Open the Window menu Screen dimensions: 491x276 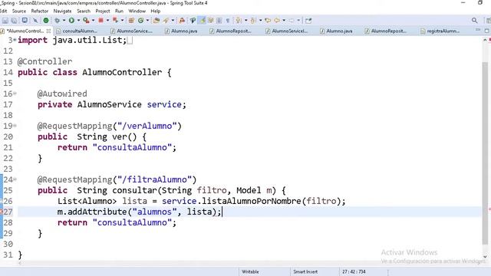(x=137, y=11)
